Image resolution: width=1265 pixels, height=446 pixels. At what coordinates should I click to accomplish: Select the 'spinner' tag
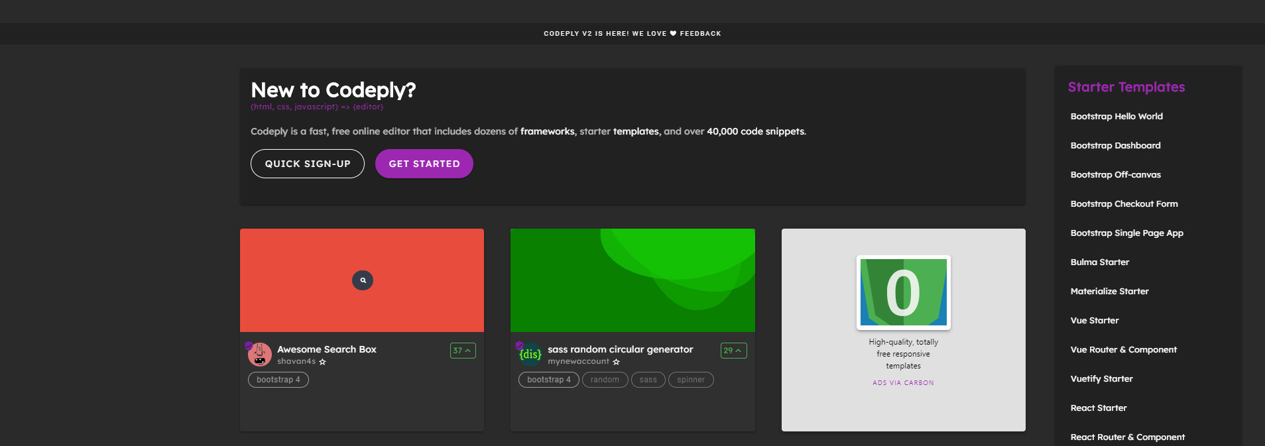pos(691,380)
